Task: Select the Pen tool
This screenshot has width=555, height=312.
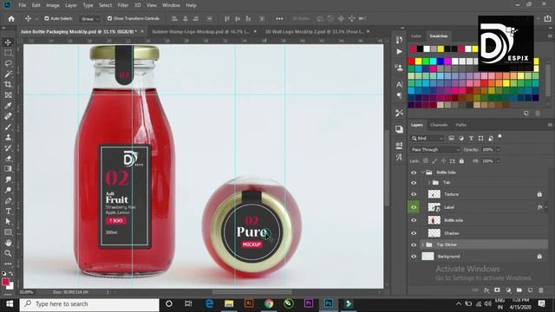Action: point(8,201)
